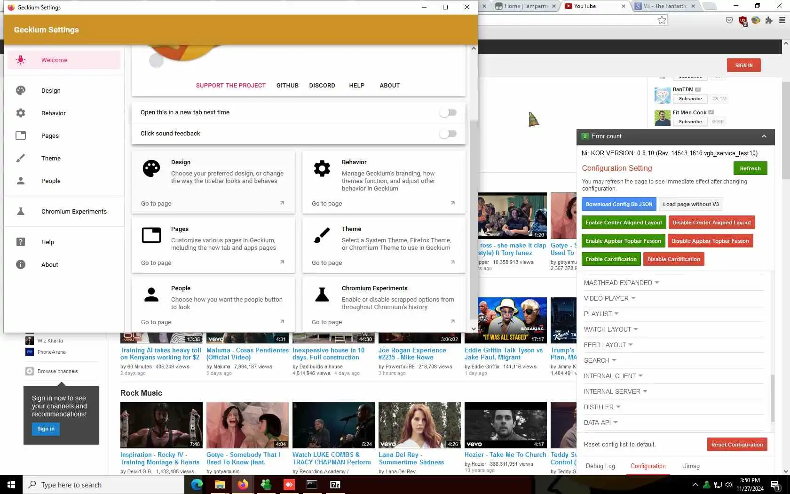Open the Windows notification center icon
The height and width of the screenshot is (494, 790).
pos(775,485)
